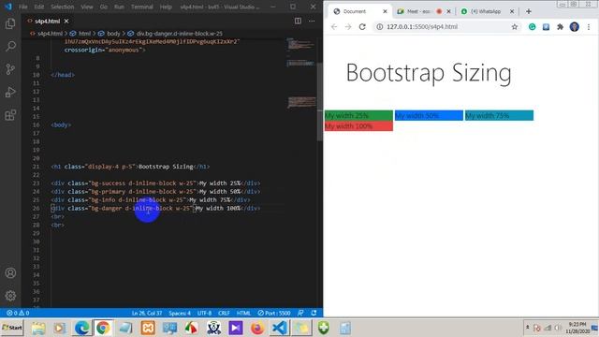The width and height of the screenshot is (599, 337).
Task: Open the Chrome profile avatar
Action: tap(574, 27)
